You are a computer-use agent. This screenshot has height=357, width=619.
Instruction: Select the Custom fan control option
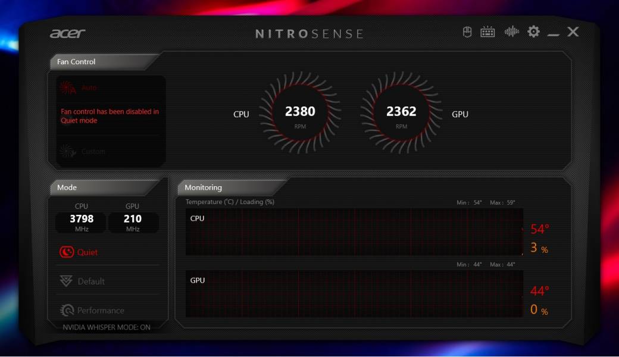click(83, 151)
